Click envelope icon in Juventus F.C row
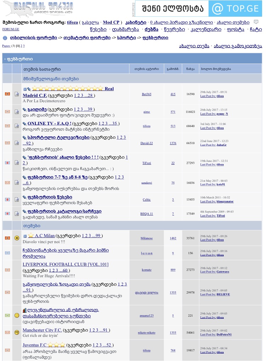Image resolution: width=266 pixels, height=361 pixels. [x=7, y=350]
